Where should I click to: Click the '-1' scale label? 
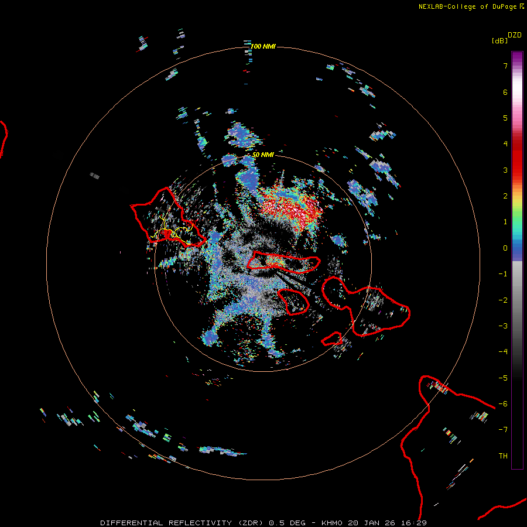pyautogui.click(x=503, y=274)
